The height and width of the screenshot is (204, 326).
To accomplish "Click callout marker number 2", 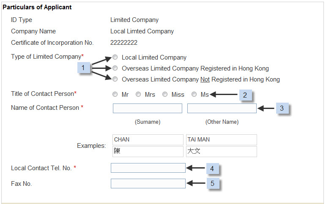I will 245,95.
